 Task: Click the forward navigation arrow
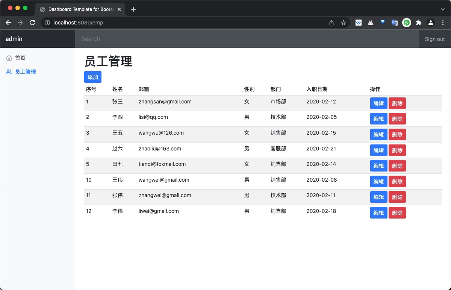(20, 23)
